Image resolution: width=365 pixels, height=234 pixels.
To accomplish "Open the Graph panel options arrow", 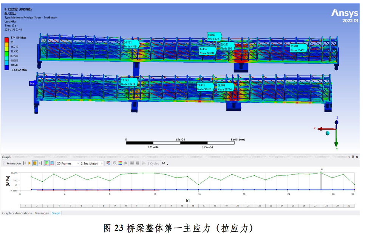I will (x=349, y=157).
